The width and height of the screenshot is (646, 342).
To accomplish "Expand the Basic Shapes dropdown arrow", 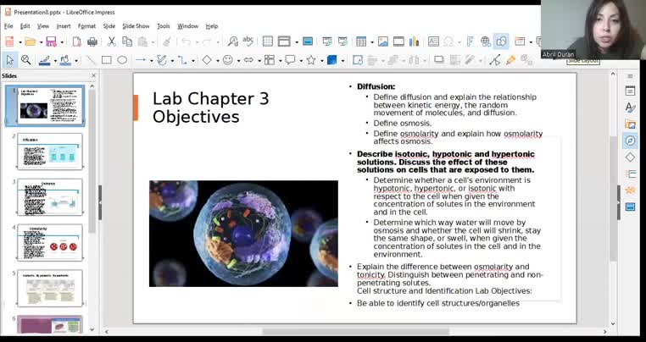I will [218, 61].
